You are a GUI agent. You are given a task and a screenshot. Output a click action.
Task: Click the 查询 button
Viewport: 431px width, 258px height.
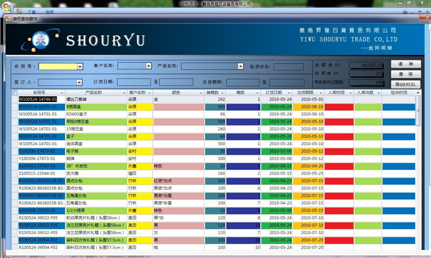[406, 74]
